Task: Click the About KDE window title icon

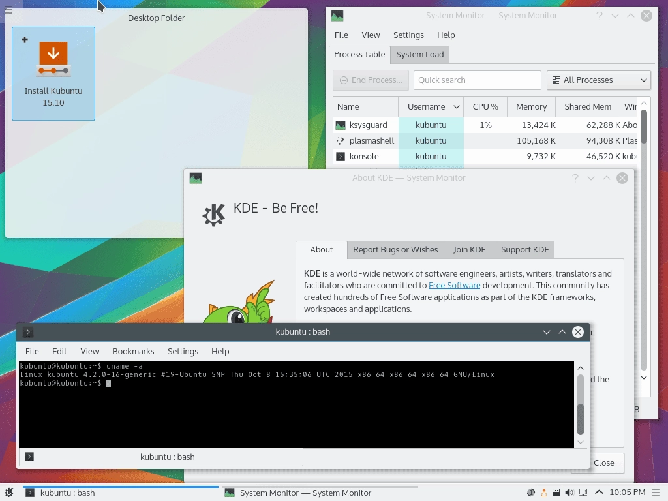Action: [x=196, y=178]
